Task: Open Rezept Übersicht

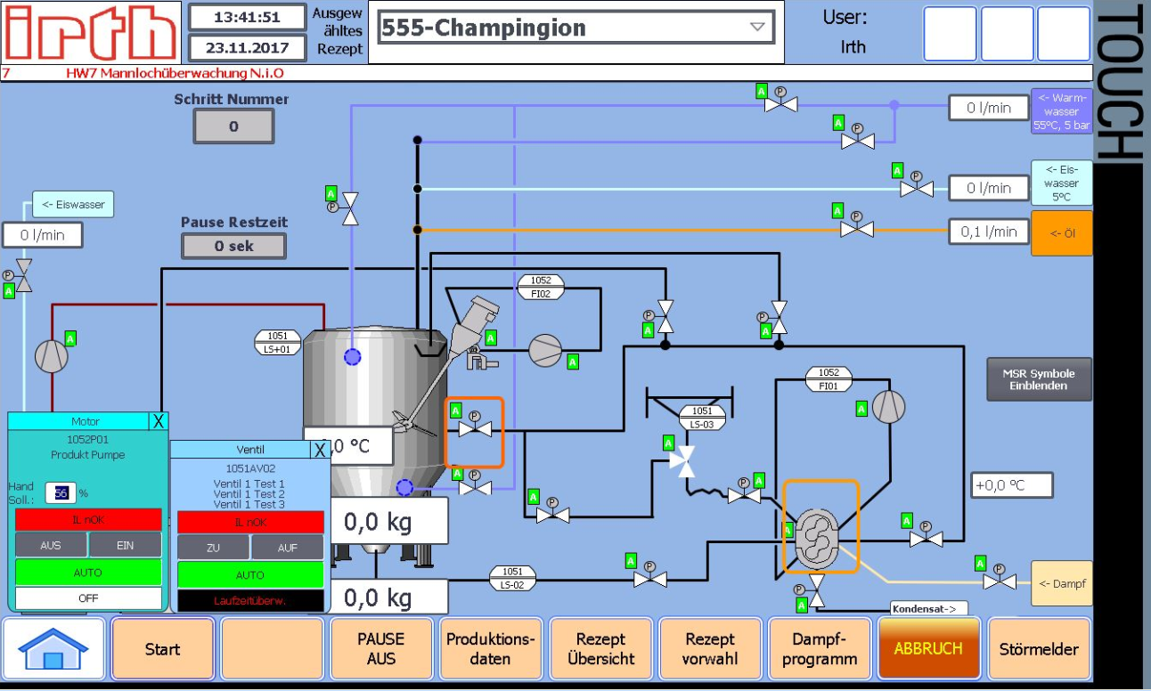Action: (x=600, y=649)
